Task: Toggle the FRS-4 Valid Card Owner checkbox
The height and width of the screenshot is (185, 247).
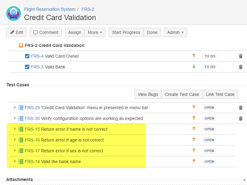Action: coord(27,56)
